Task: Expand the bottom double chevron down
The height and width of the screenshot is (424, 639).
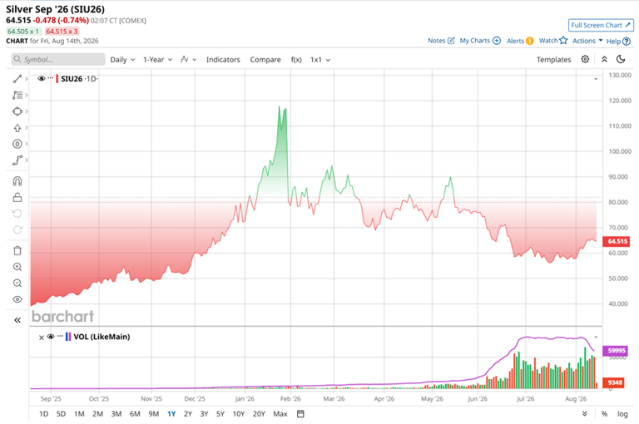Action: tap(585, 414)
